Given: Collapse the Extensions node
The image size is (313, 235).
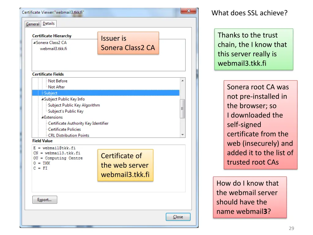Looking at the screenshot, I should point(42,117).
